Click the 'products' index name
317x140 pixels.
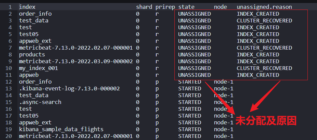tap(32, 55)
